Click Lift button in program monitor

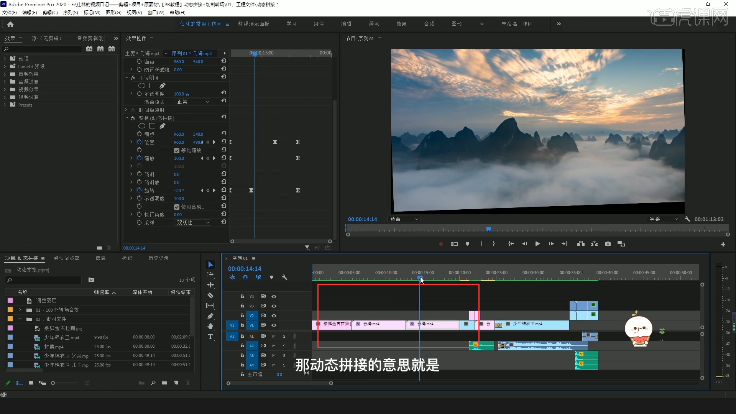point(581,244)
